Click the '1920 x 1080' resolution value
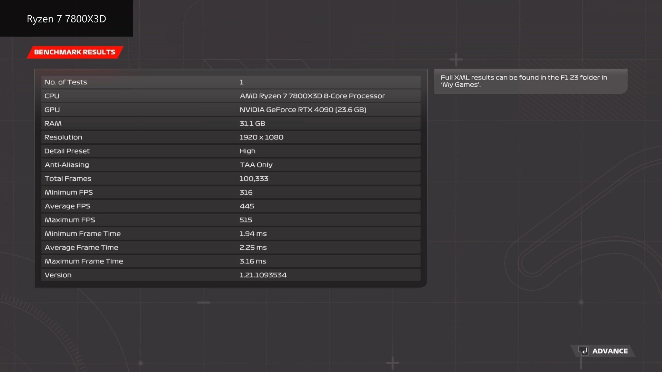662x372 pixels. pos(261,137)
